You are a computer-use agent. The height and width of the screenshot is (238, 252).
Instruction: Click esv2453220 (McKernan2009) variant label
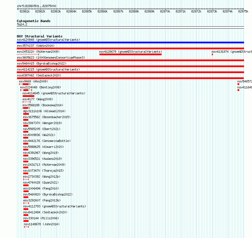pyautogui.click(x=38, y=52)
